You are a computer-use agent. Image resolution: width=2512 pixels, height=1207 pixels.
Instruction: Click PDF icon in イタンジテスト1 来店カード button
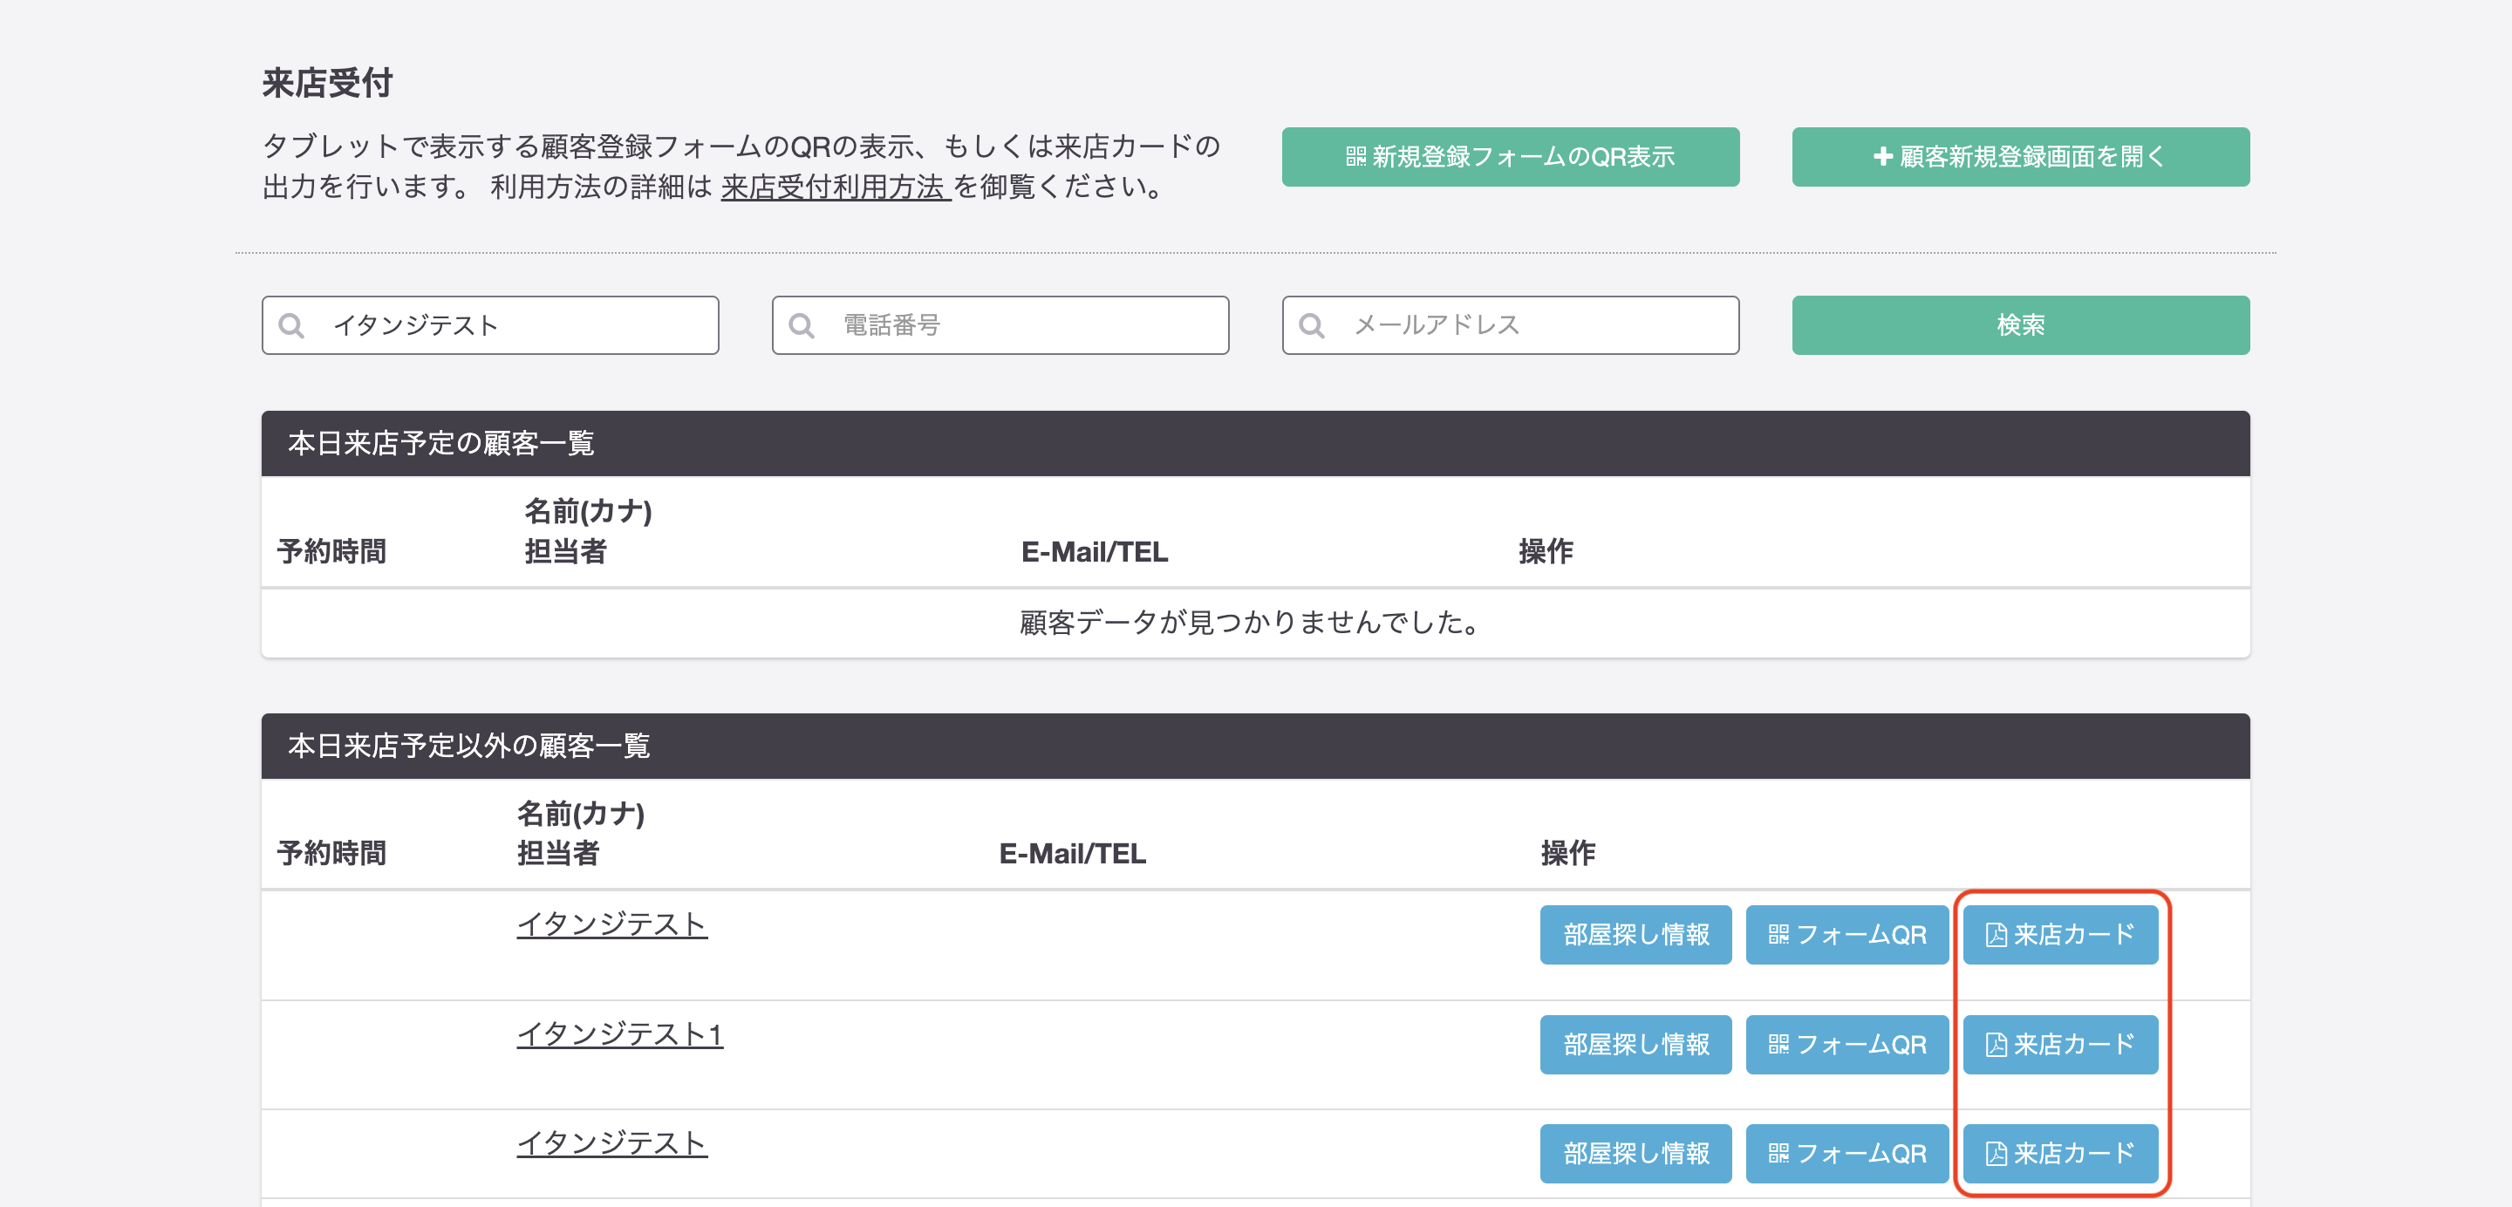tap(1995, 1043)
